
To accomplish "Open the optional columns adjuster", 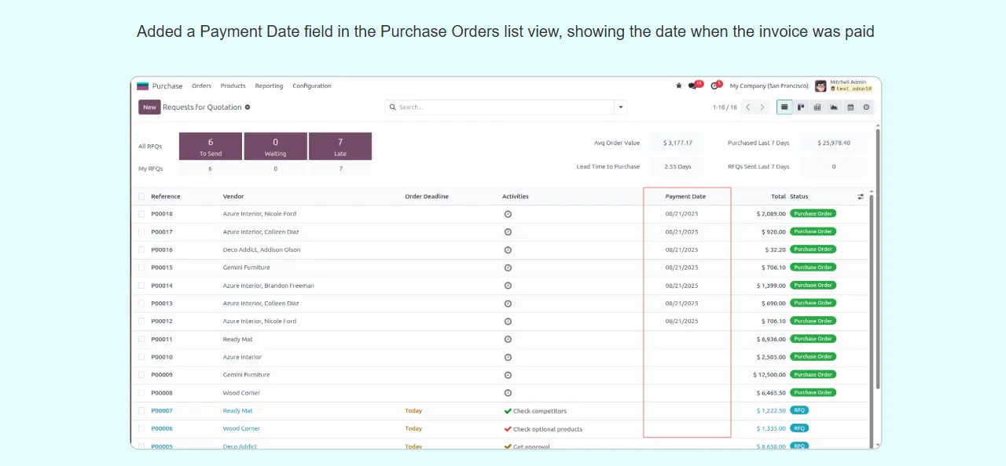I will point(861,197).
